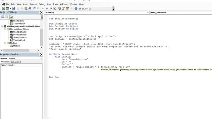Toggle Folders icon in Project panel
The width and height of the screenshot is (212, 119).
[11, 17]
